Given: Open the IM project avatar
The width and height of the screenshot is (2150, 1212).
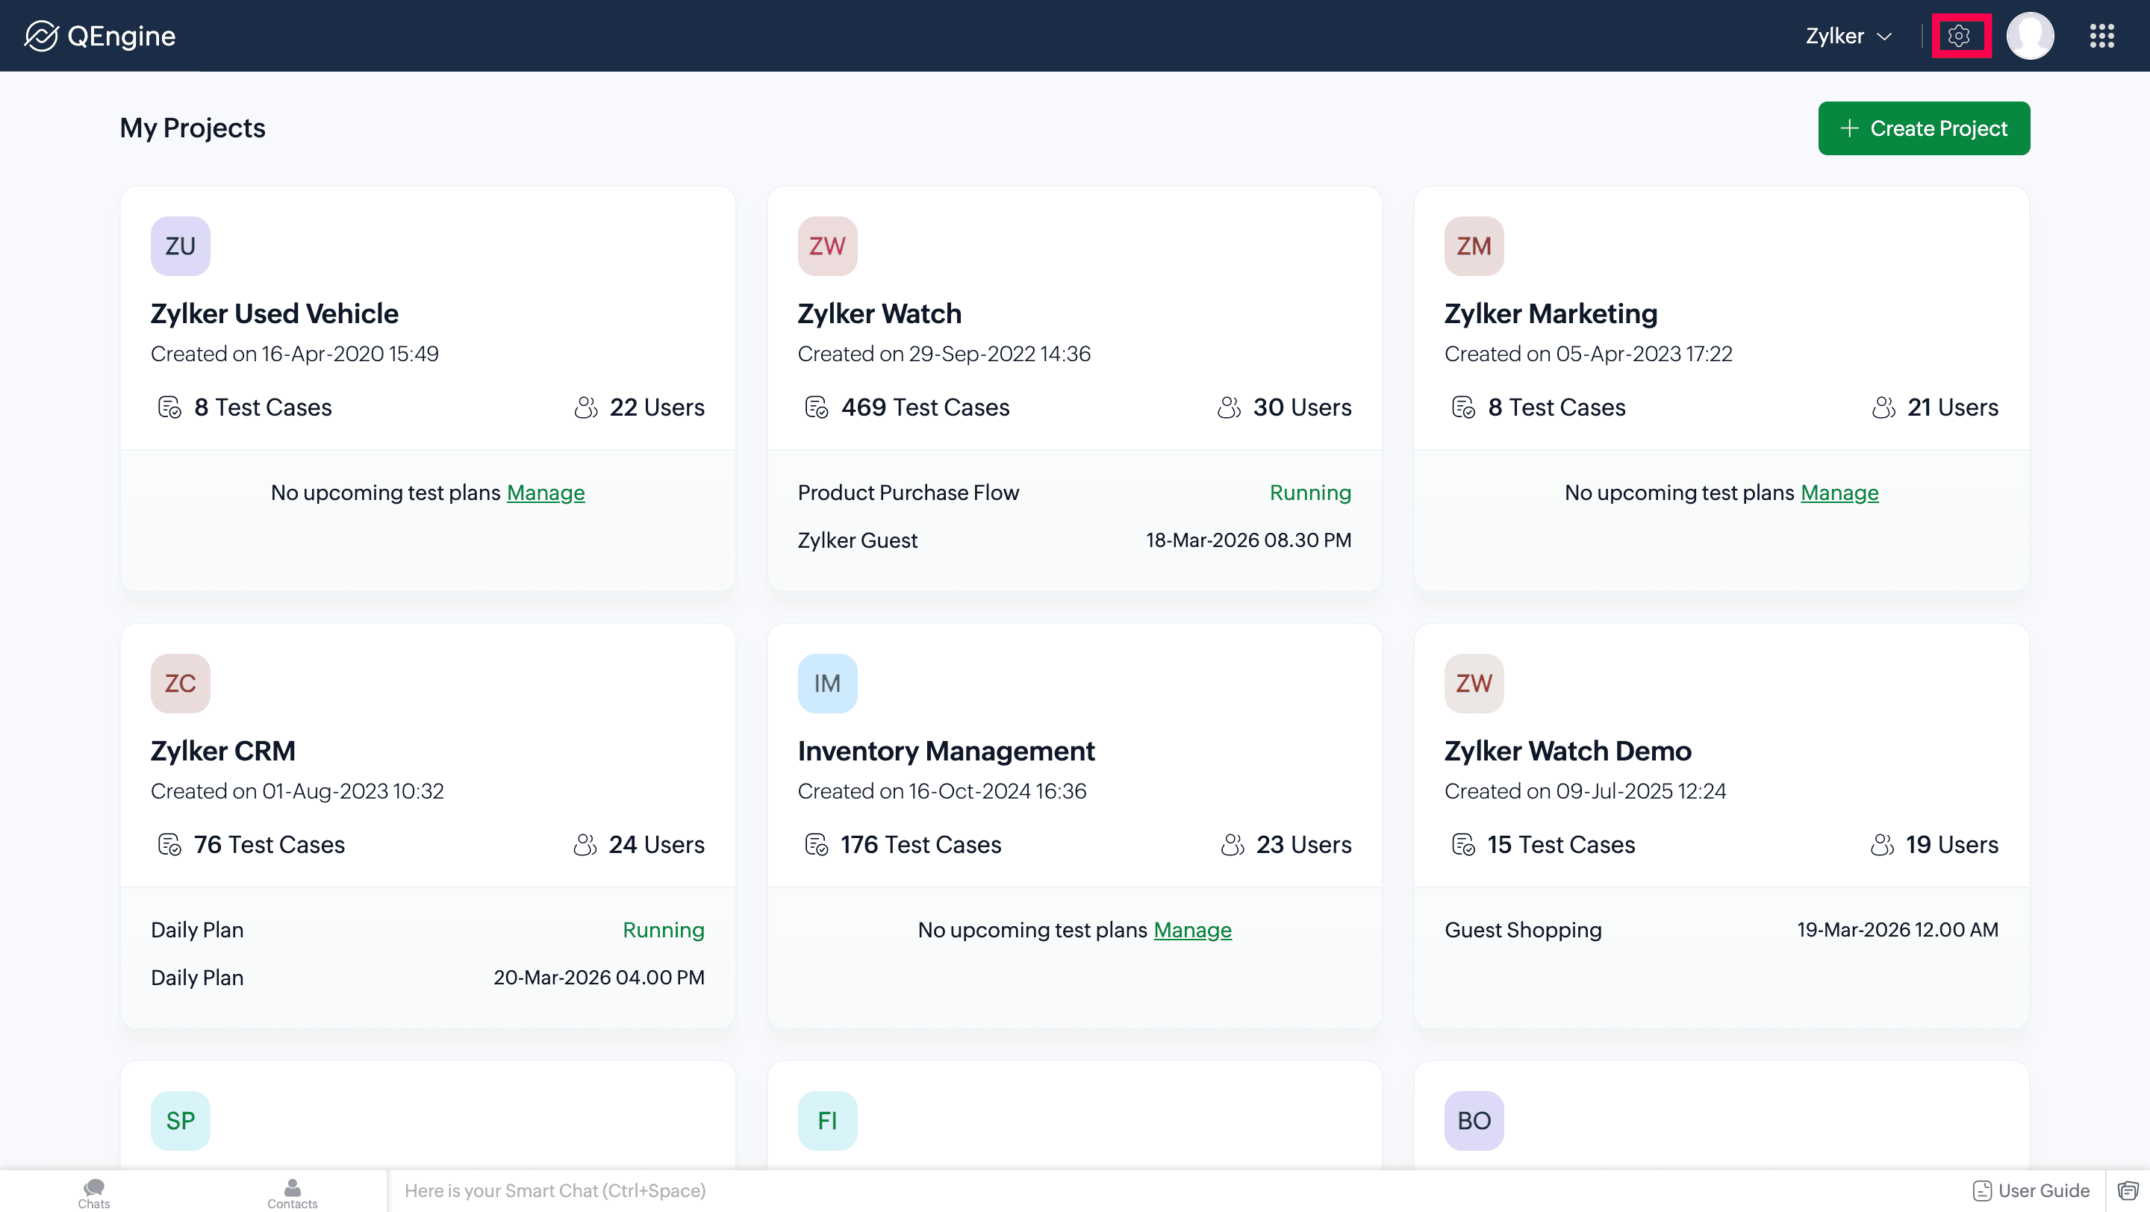Looking at the screenshot, I should click(827, 683).
